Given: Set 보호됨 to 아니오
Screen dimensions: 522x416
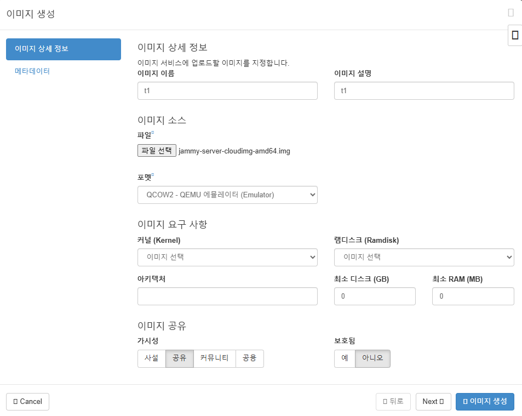Looking at the screenshot, I should pyautogui.click(x=372, y=358).
